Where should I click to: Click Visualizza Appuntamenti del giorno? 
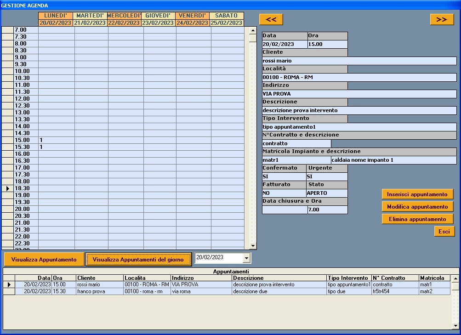tap(138, 260)
